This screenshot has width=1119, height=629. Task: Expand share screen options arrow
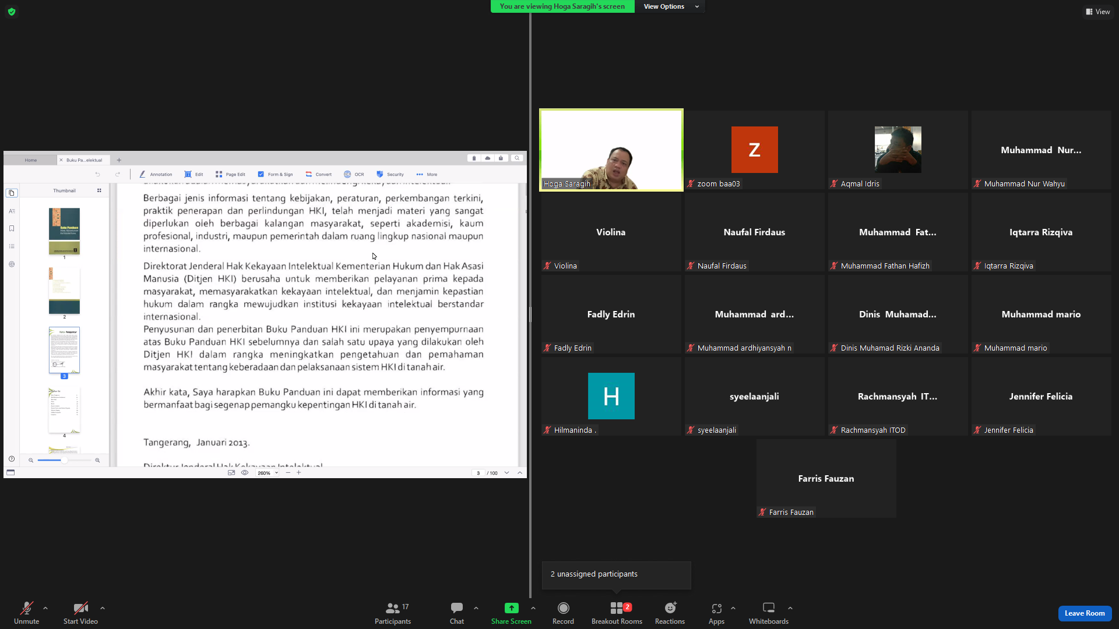(533, 608)
